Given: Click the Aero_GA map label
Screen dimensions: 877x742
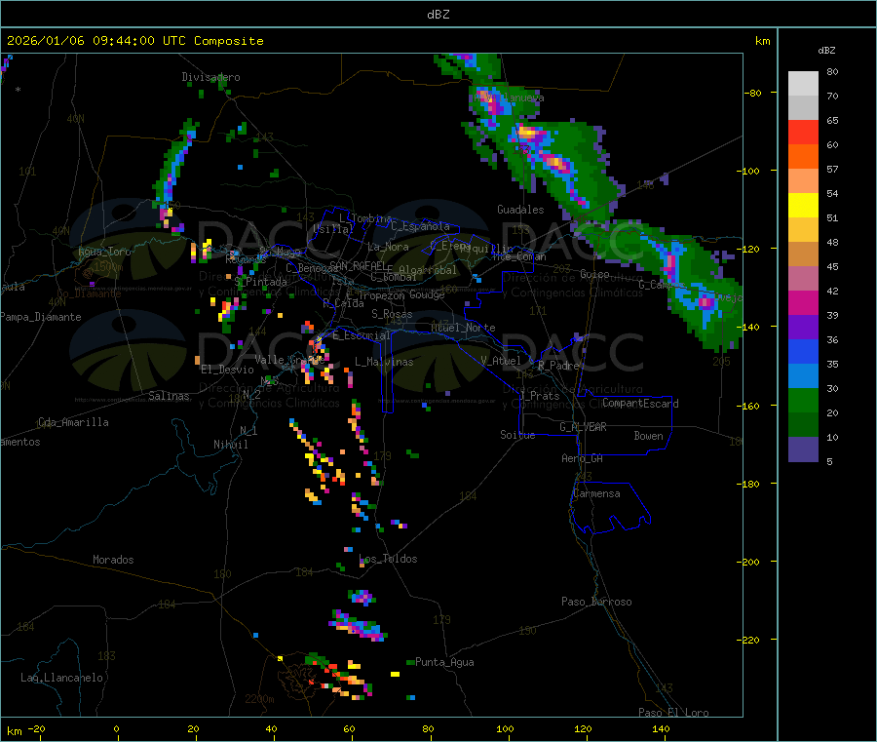Looking at the screenshot, I should [x=582, y=459].
